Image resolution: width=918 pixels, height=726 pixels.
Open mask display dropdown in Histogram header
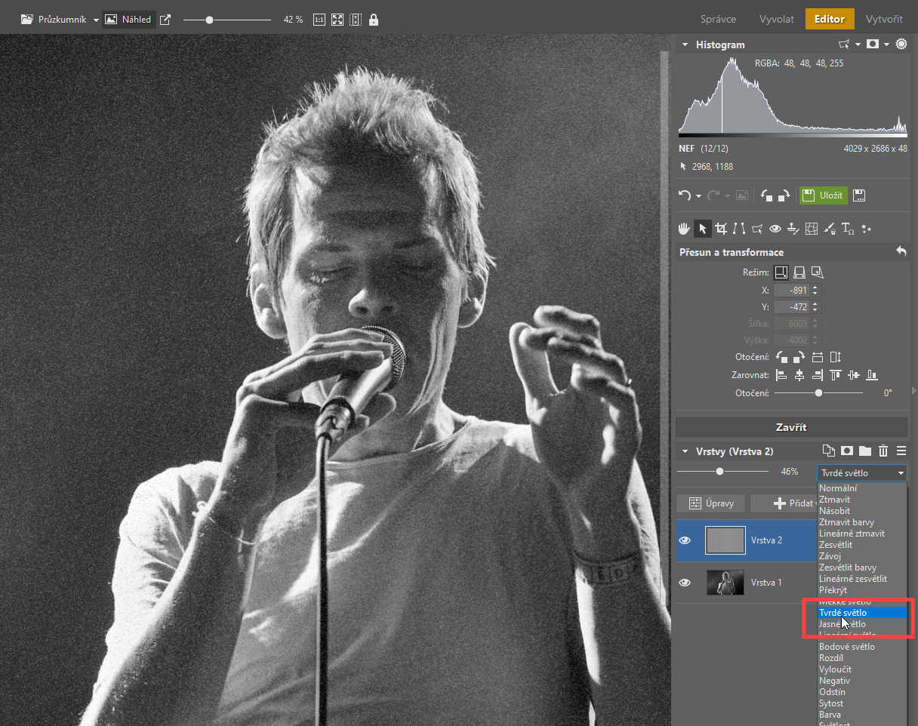click(887, 45)
